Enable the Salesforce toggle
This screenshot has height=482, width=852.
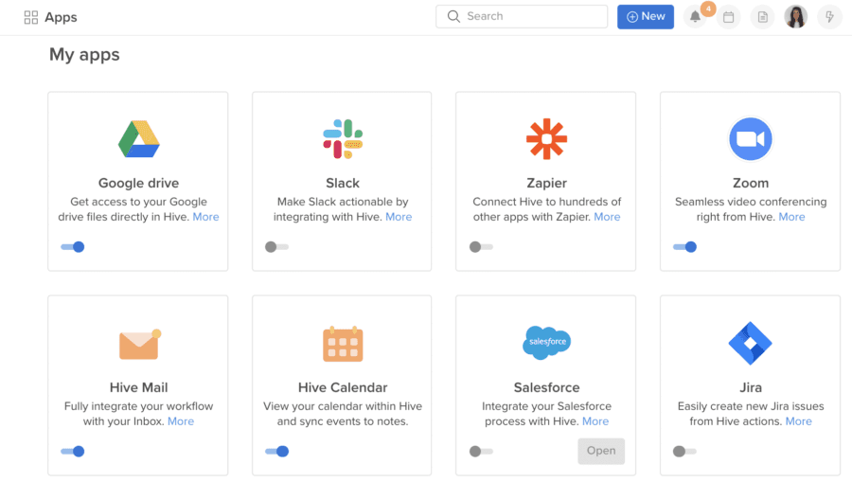(481, 451)
